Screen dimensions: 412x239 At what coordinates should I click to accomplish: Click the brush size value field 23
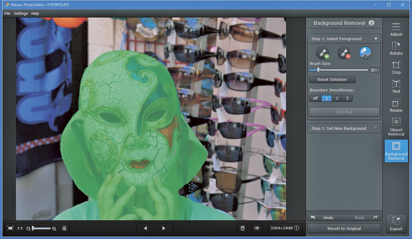click(x=374, y=70)
